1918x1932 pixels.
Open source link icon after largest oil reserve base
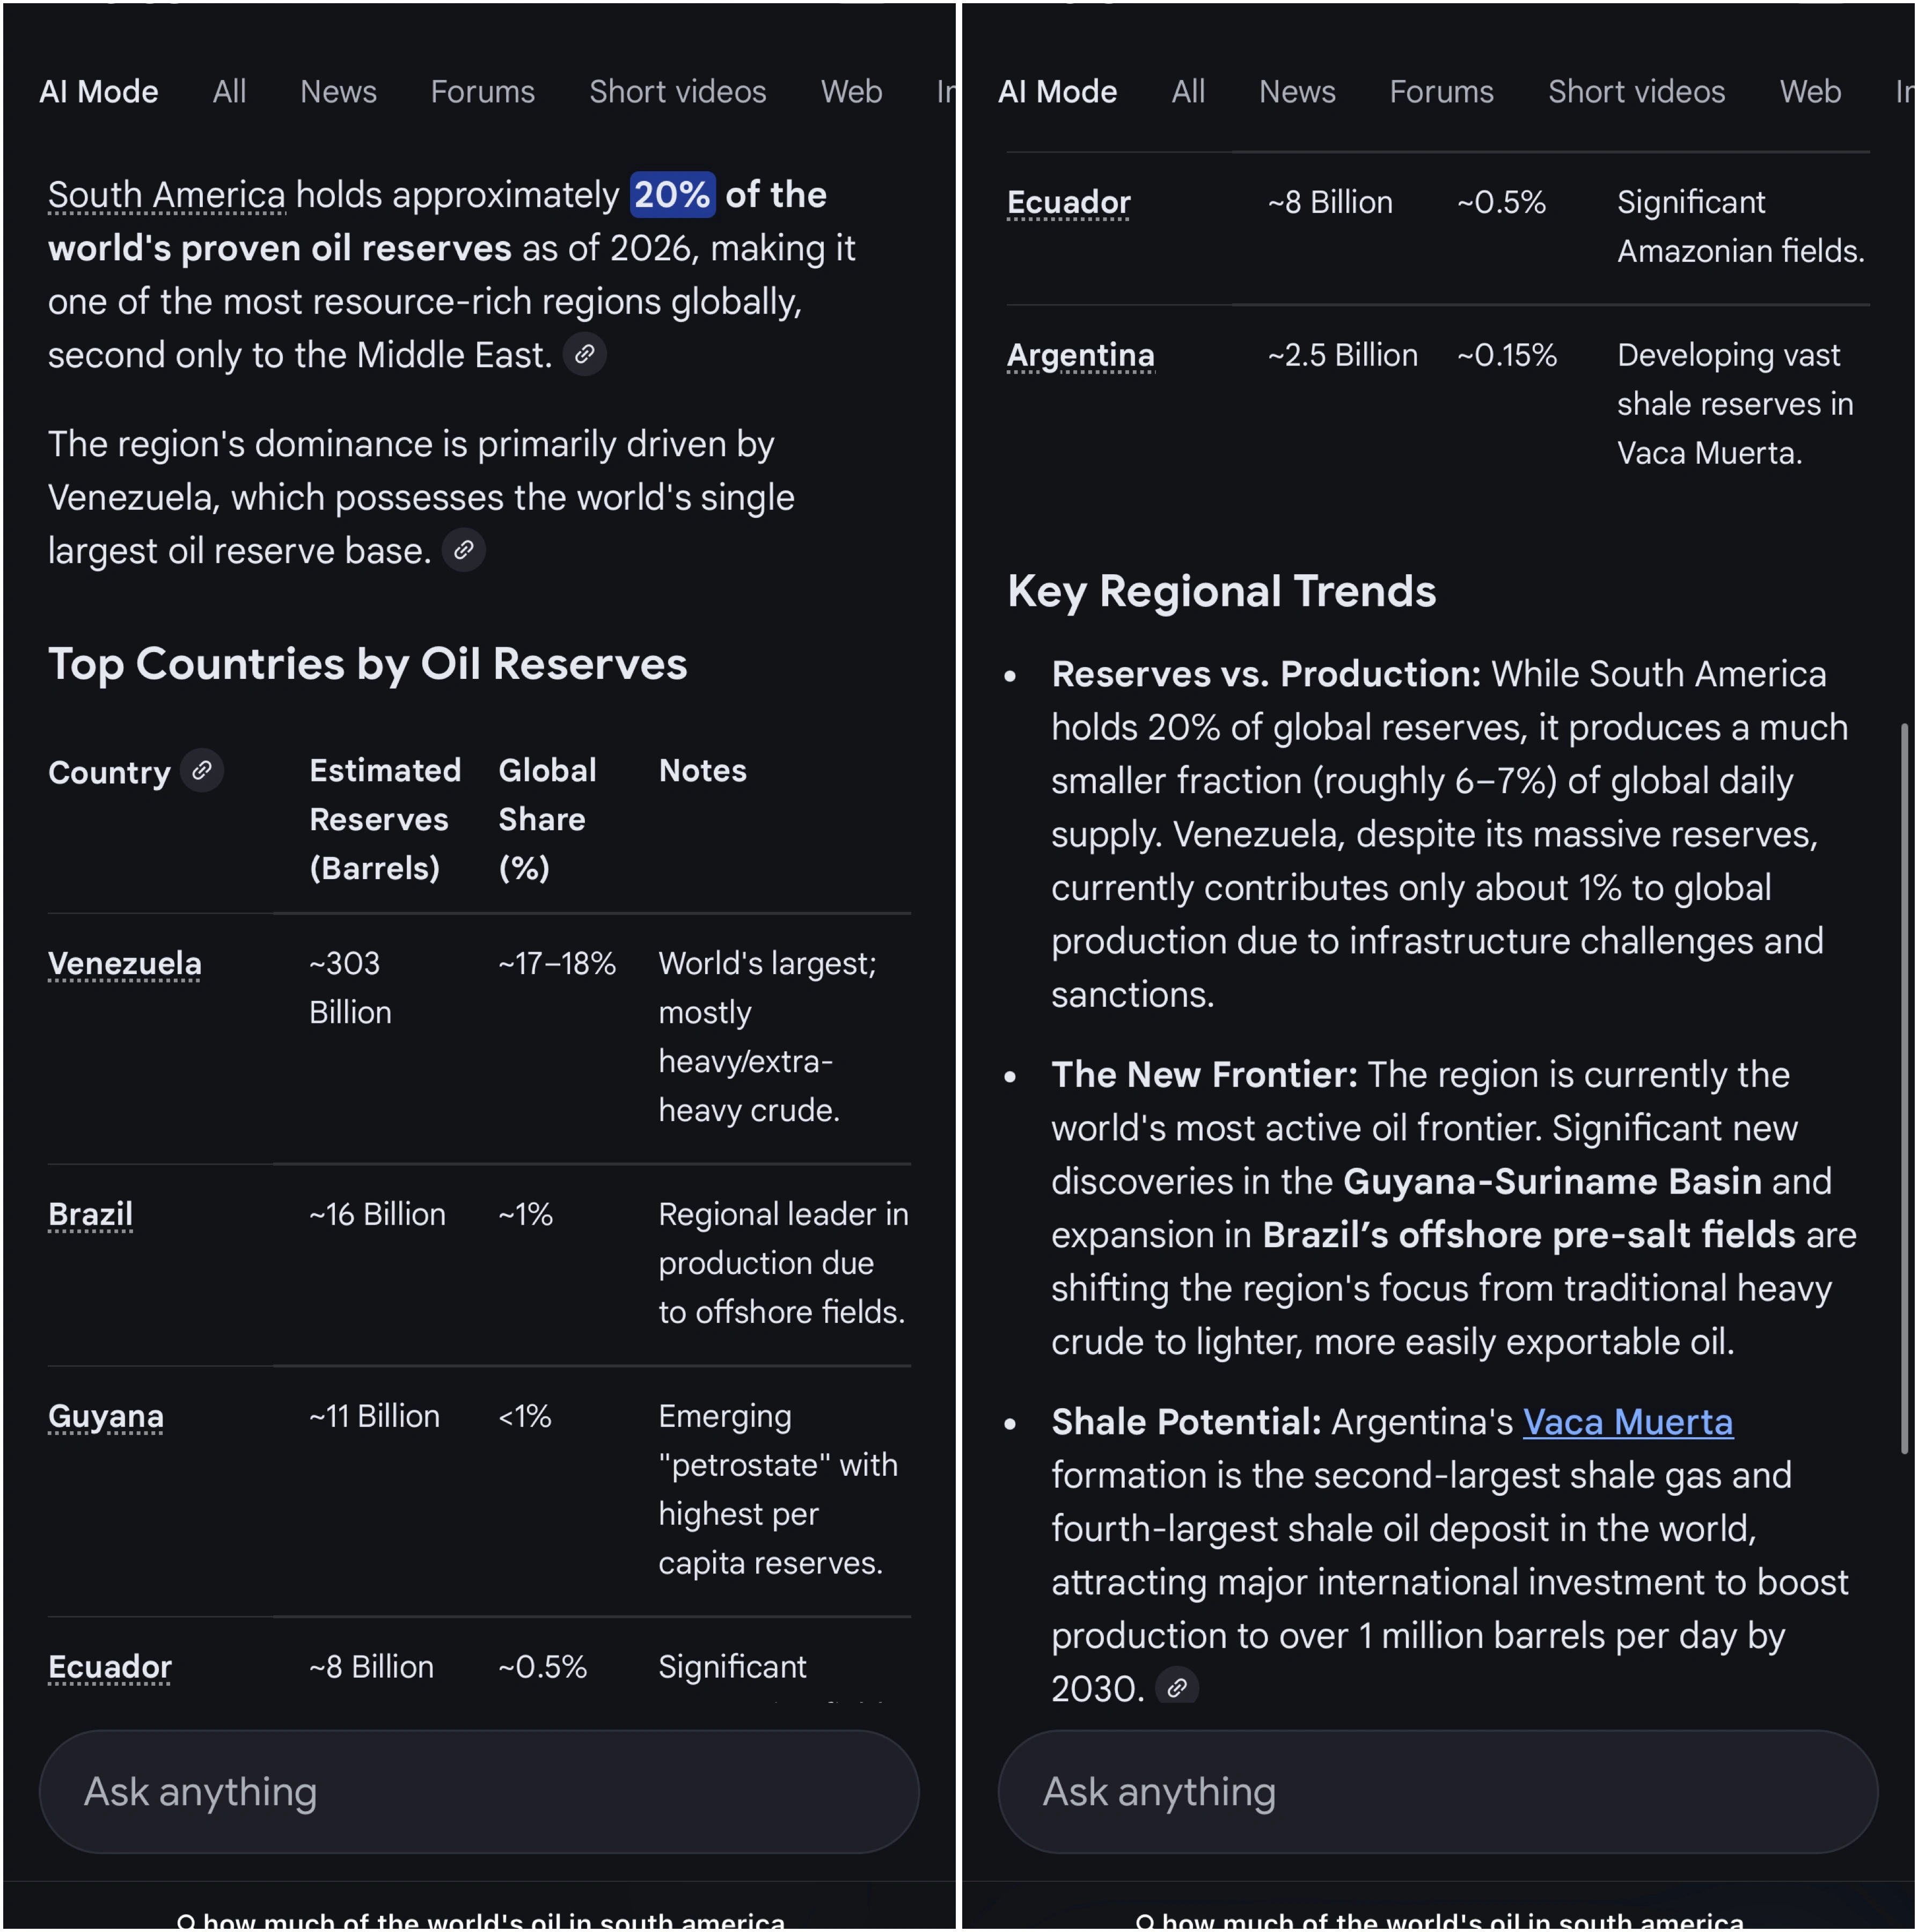463,550
